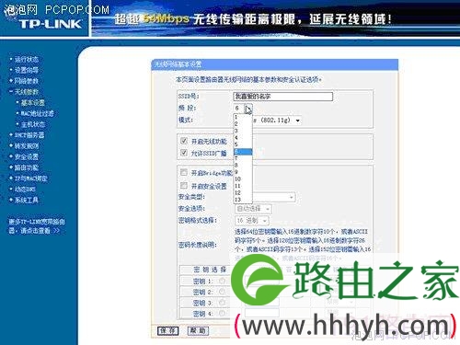Open the 运行状态 menu item
The height and width of the screenshot is (345, 460).
pos(27,59)
